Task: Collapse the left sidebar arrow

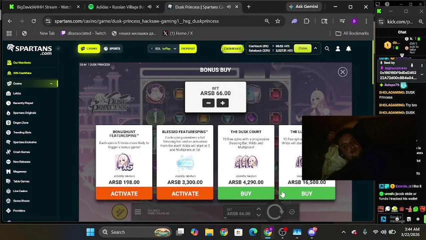Action: point(58,48)
